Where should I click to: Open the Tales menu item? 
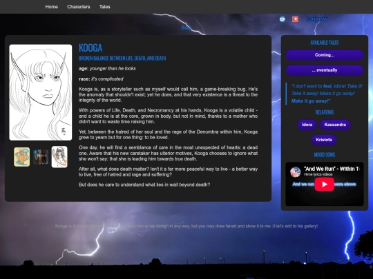coord(105,7)
